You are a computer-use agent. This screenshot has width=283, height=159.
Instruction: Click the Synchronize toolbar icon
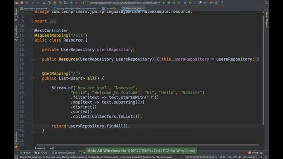click(x=27, y=3)
